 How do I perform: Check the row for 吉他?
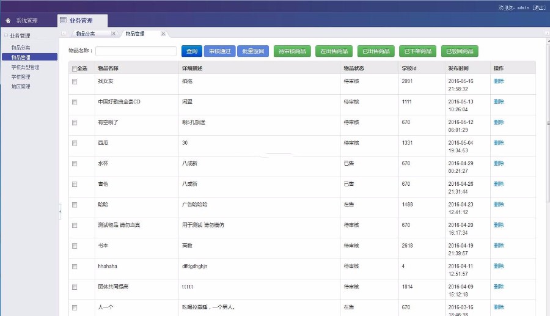click(x=75, y=184)
